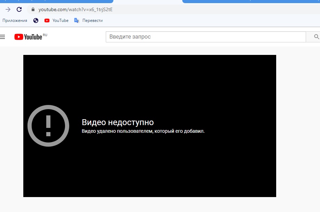Reload the page with the refresh icon
Screen dimensions: 320x212
tap(19, 9)
